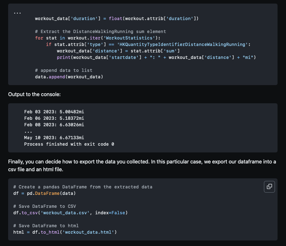Screen dimensions: 286x246
Task: Copy the DataFrame export code snippet
Action: [x=269, y=186]
